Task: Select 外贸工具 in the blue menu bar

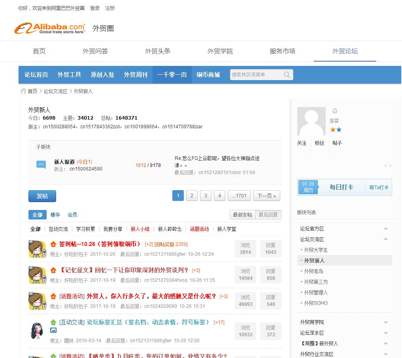Action: [69, 75]
